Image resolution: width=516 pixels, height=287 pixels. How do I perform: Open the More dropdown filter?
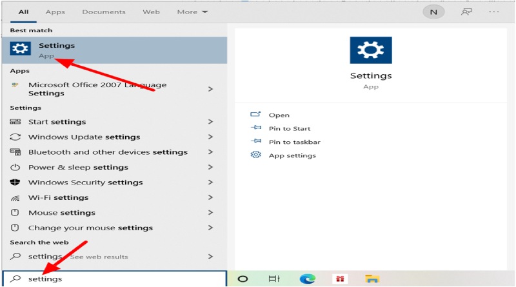[192, 12]
